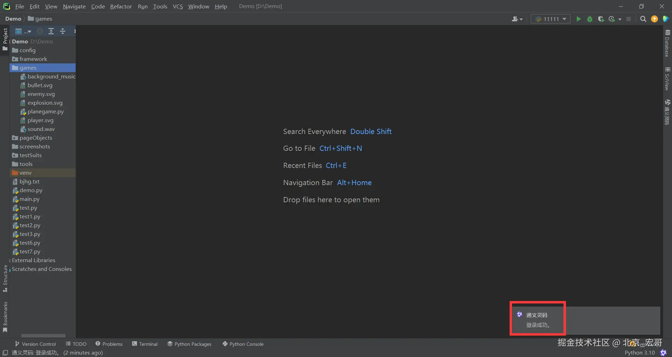Collapse all nodes in the Project tree
Image resolution: width=672 pixels, height=357 pixels.
(63, 31)
